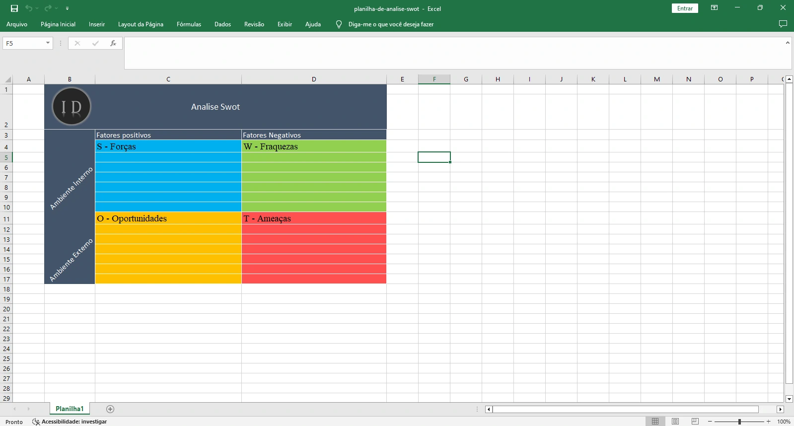Select column C header
The height and width of the screenshot is (426, 794).
(168, 79)
